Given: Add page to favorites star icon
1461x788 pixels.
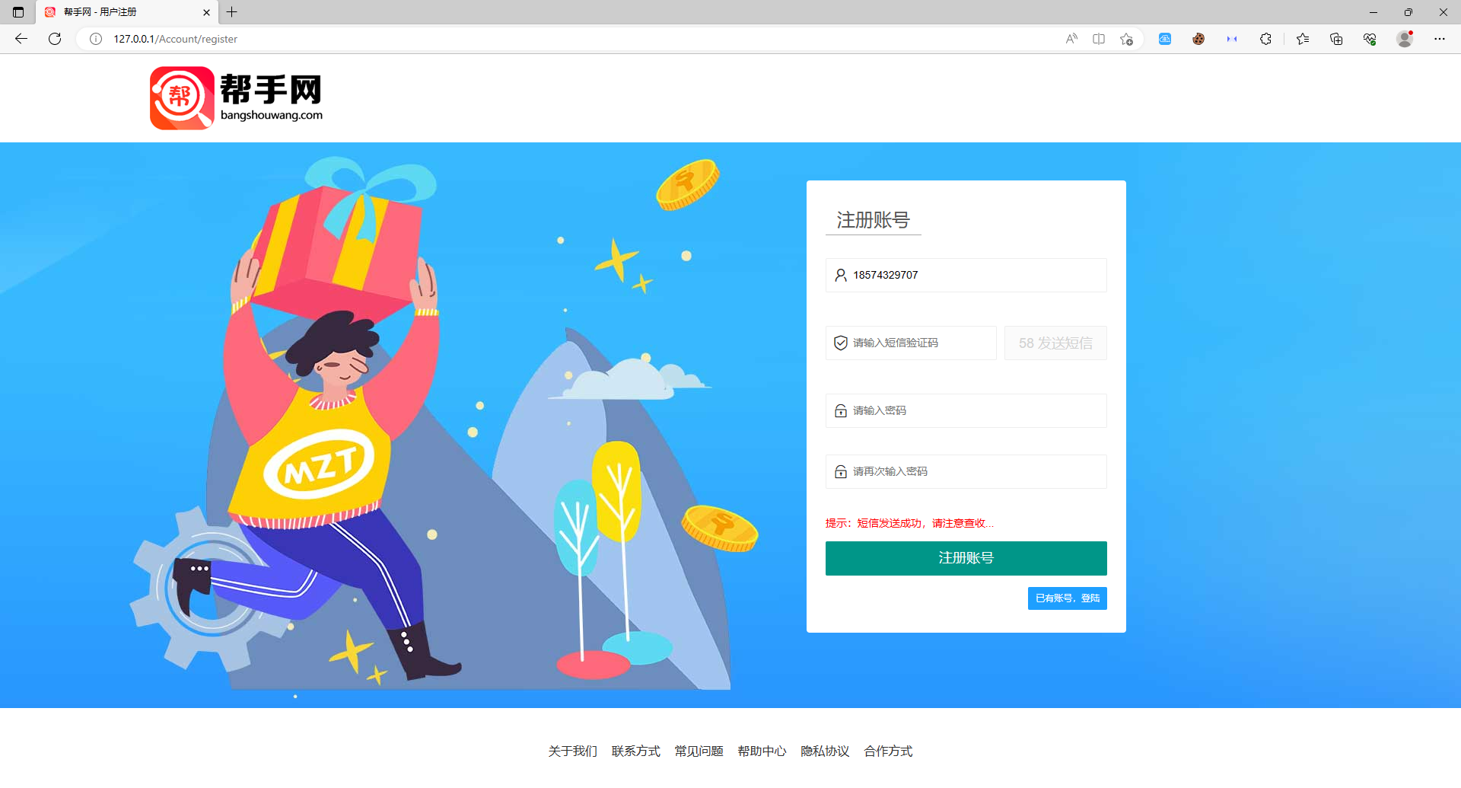Looking at the screenshot, I should coord(1126,39).
